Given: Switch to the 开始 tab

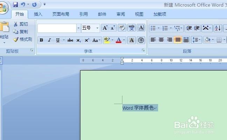Looking at the screenshot, I should coord(20,14).
